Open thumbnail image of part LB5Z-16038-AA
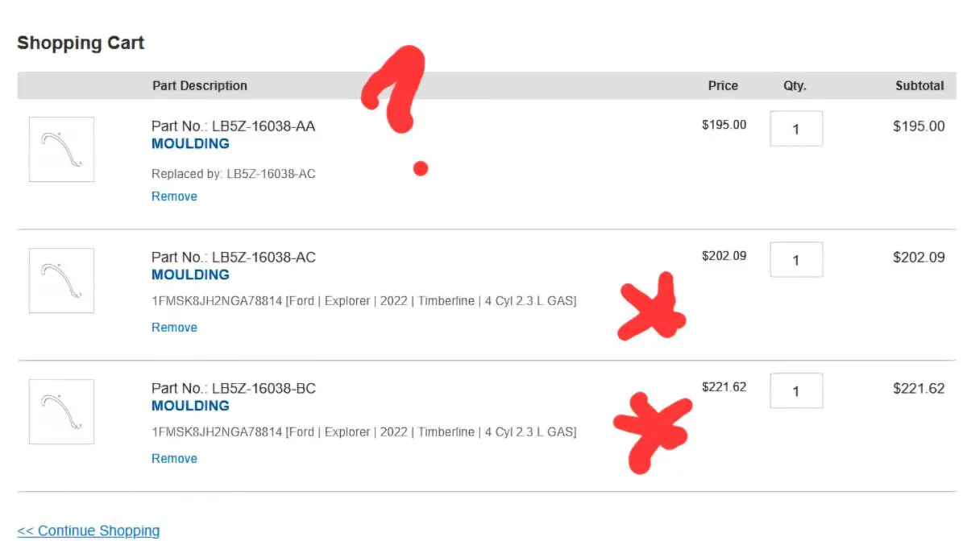The width and height of the screenshot is (967, 549). point(61,149)
